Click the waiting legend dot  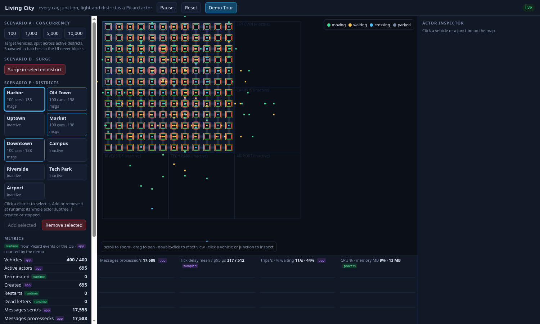350,25
